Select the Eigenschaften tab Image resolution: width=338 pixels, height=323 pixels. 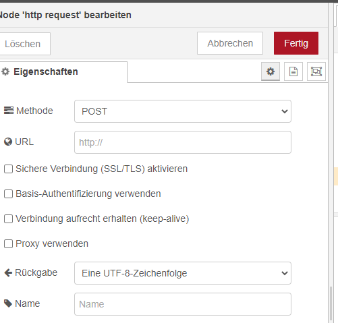click(x=63, y=72)
